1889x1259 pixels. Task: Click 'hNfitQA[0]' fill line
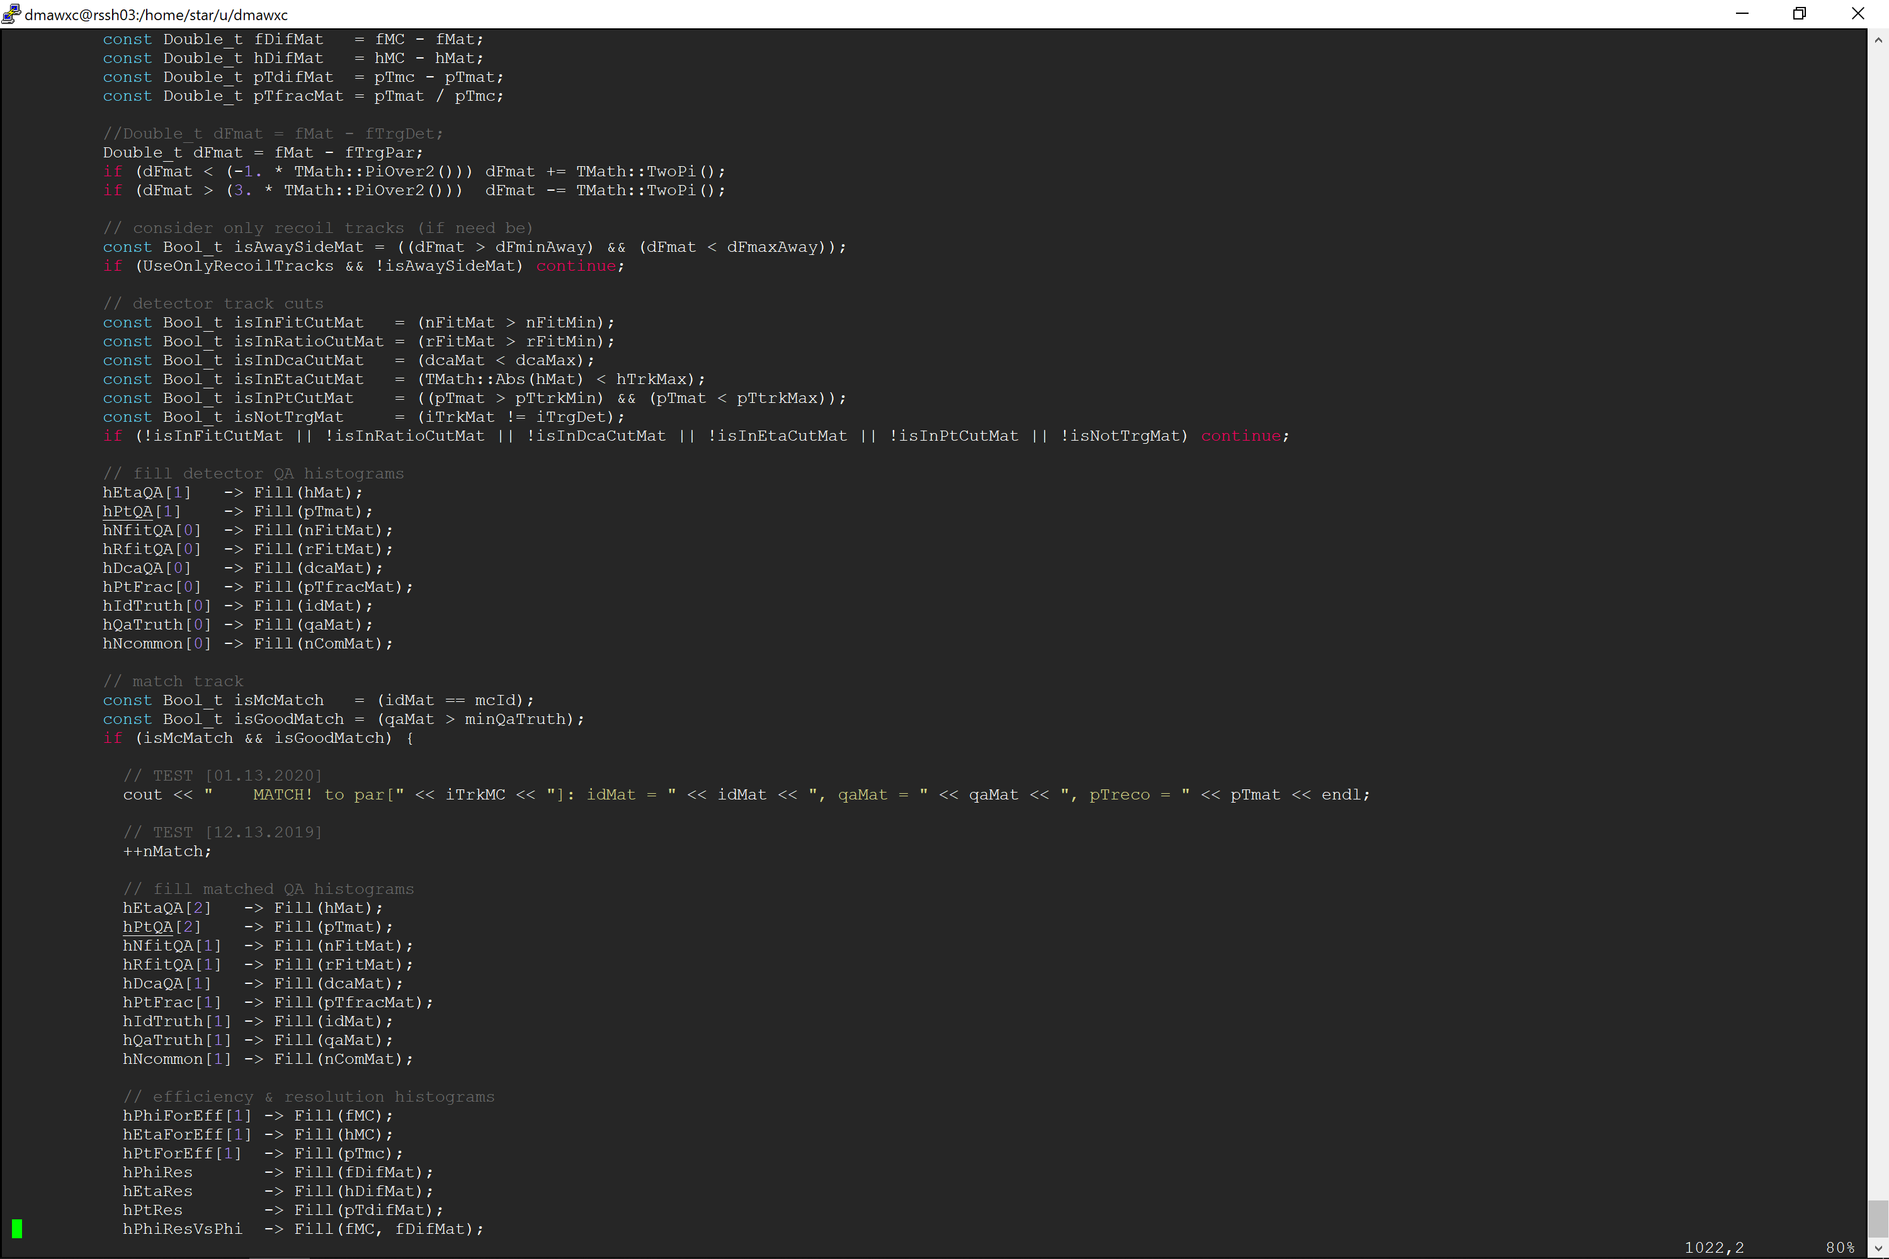(x=248, y=530)
